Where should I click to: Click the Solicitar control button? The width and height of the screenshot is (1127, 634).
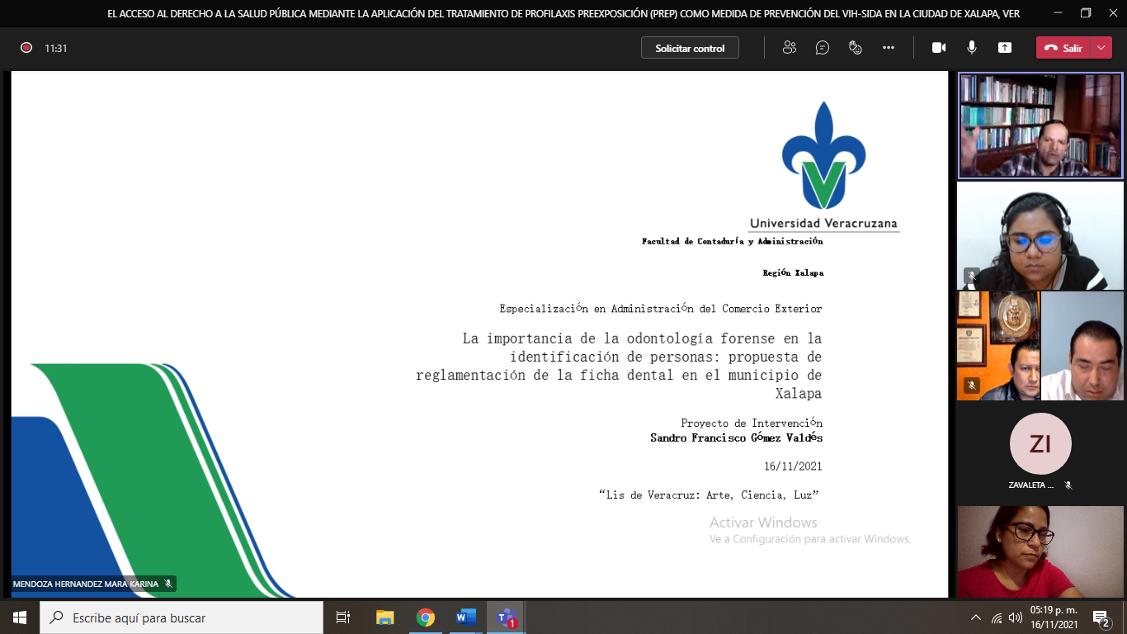(690, 48)
